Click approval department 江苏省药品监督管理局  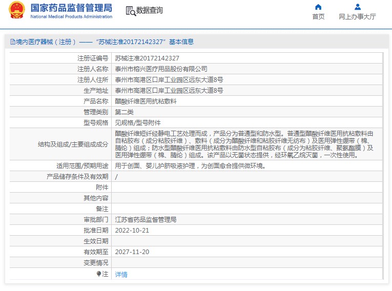pos(146,219)
